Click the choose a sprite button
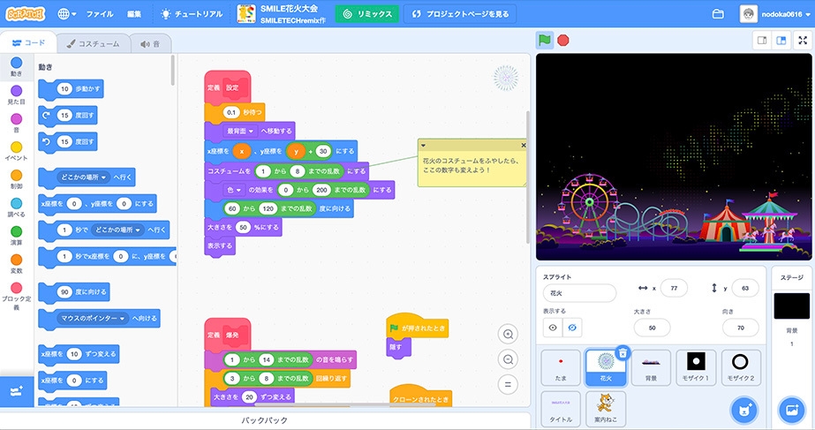 (743, 410)
